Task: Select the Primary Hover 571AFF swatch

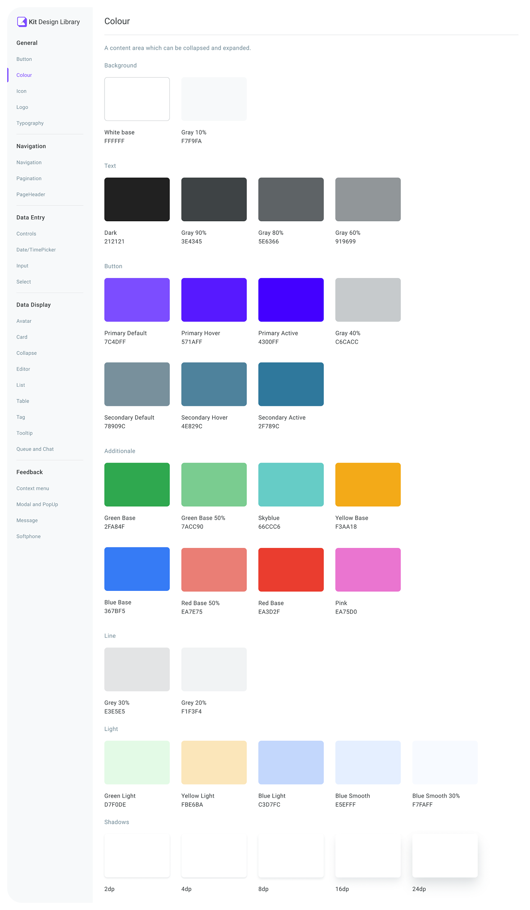Action: [214, 300]
